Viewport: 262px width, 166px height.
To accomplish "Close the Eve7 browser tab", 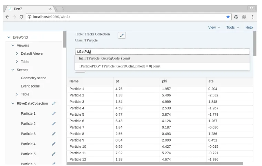I will [50, 9].
